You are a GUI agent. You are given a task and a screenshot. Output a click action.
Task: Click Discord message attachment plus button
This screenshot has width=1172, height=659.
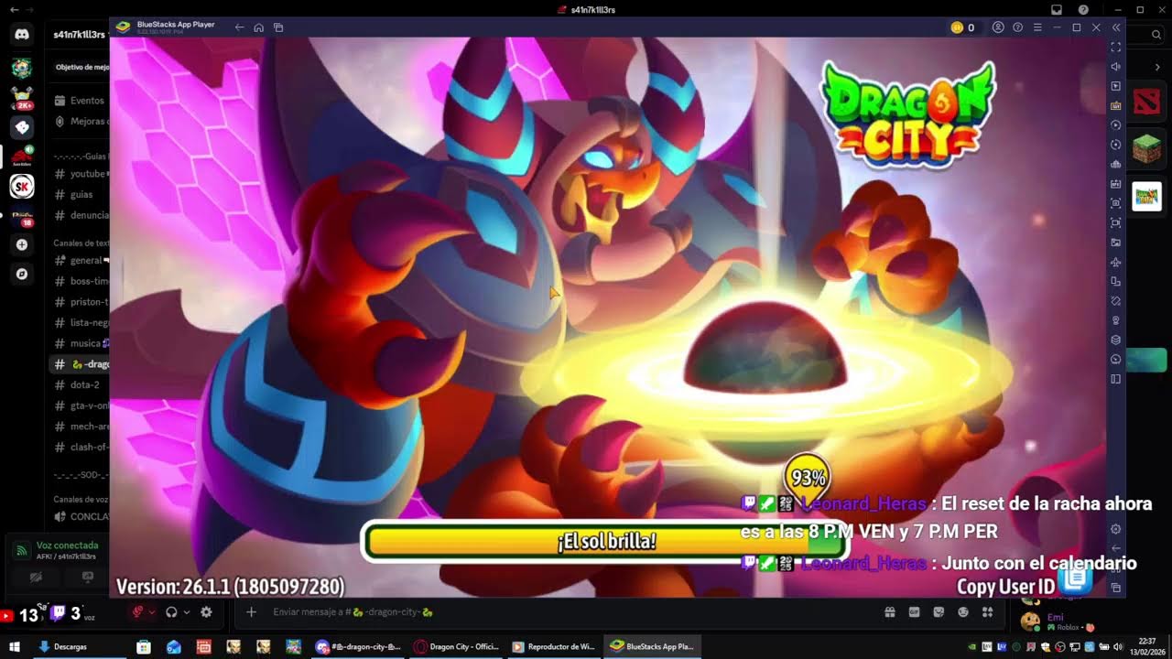[x=251, y=612]
